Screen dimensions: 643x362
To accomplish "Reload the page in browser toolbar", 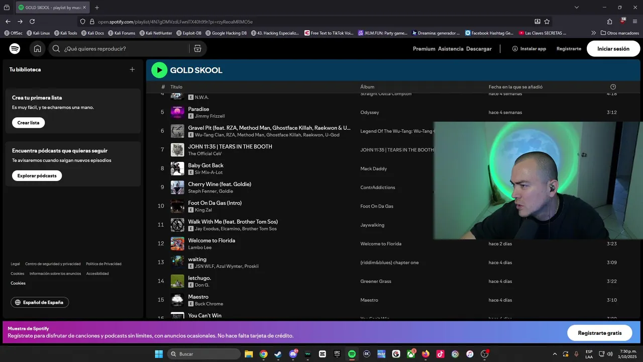I will coord(32,22).
